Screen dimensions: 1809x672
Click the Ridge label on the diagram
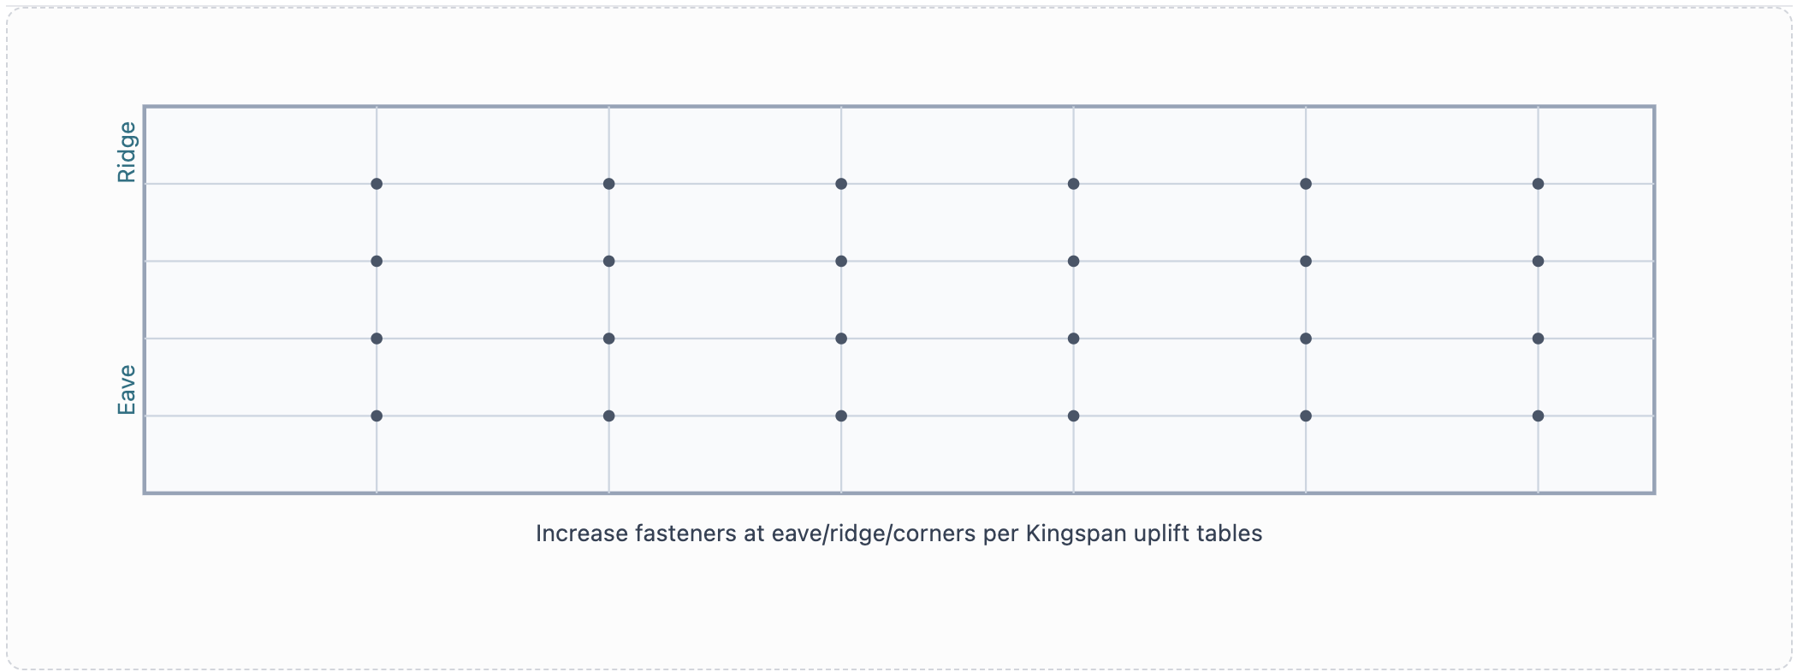click(x=127, y=152)
